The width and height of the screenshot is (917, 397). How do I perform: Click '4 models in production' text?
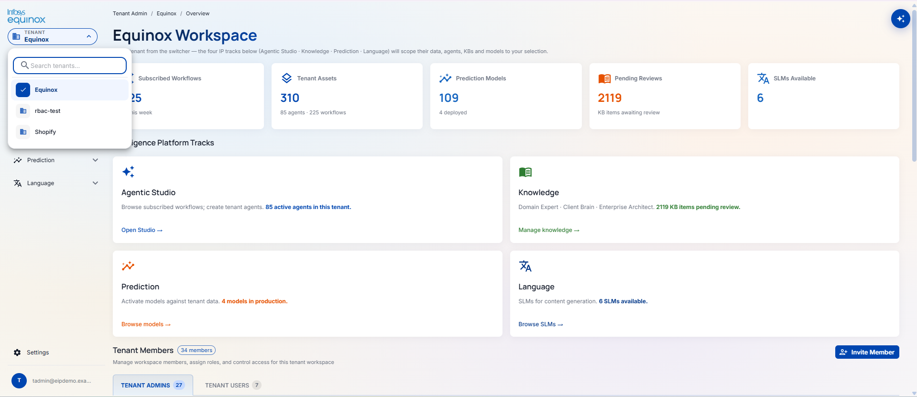click(x=254, y=301)
